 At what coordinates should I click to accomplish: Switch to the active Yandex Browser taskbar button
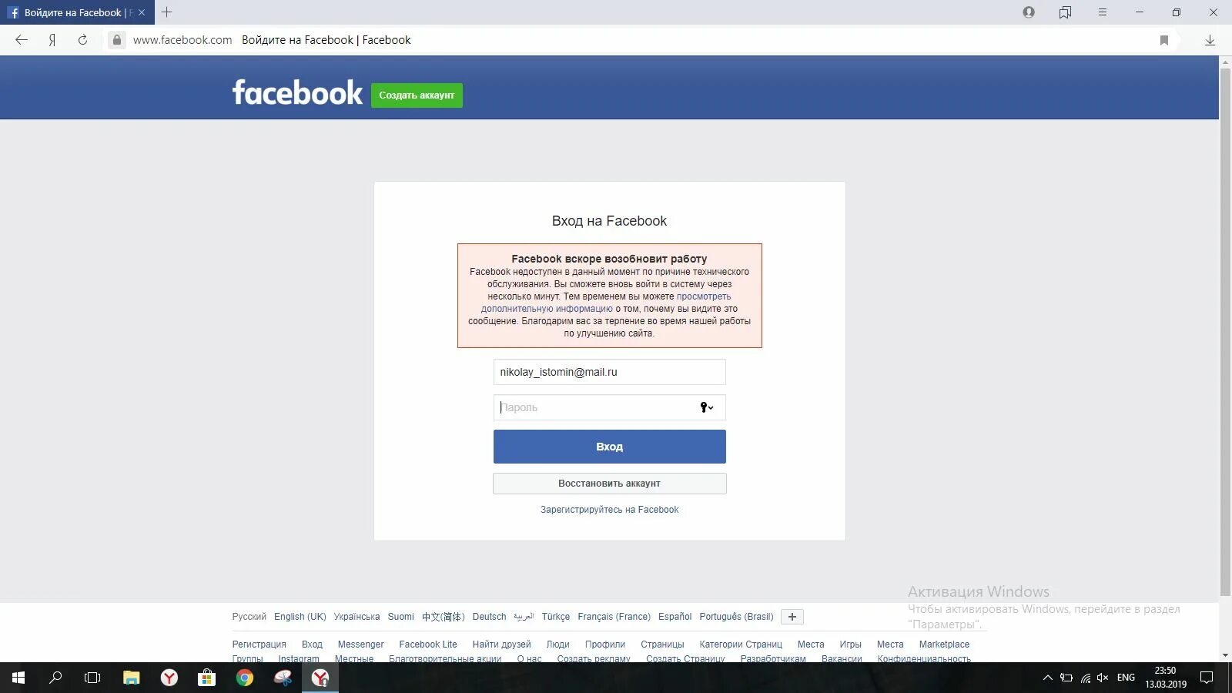[320, 678]
